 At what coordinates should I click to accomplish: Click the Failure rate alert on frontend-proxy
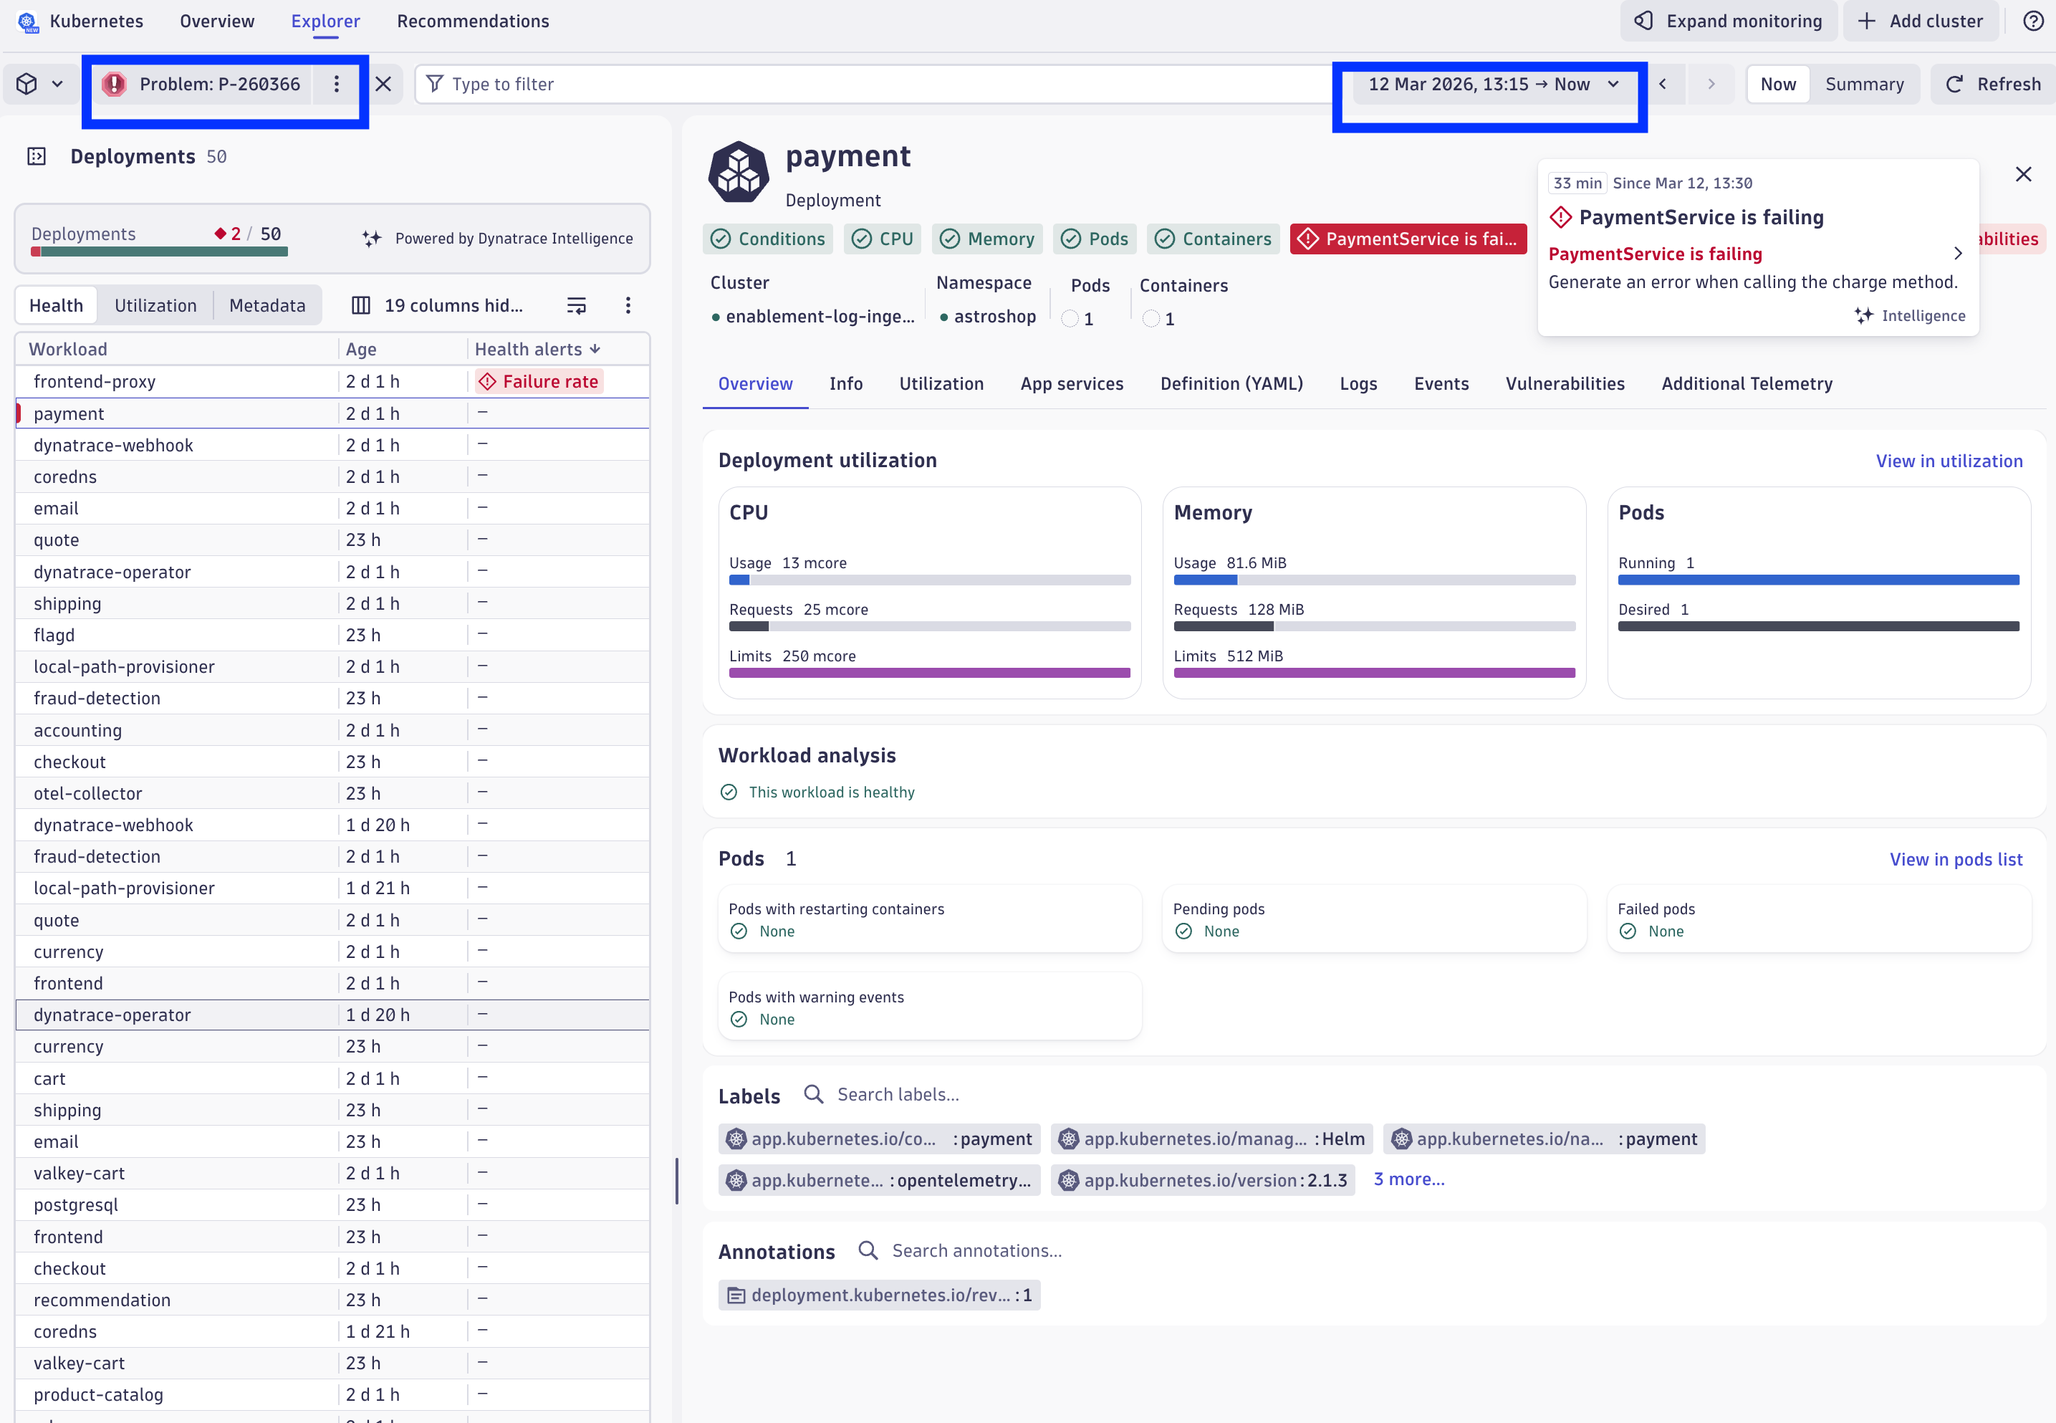pos(539,382)
